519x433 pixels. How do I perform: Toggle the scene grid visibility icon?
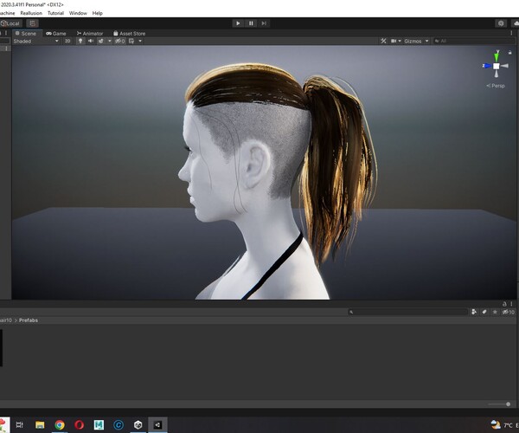tap(131, 41)
